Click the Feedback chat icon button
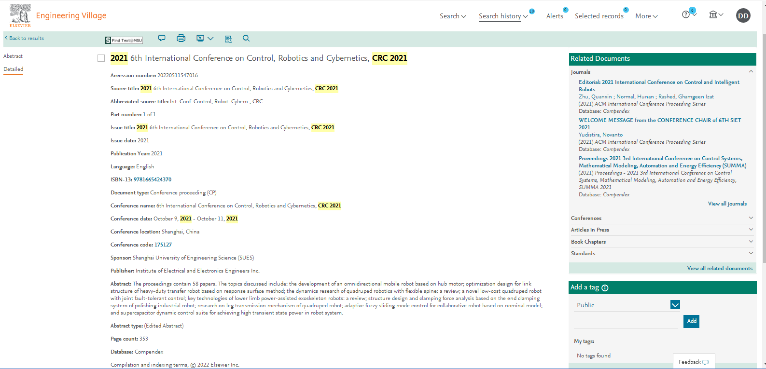Image resolution: width=766 pixels, height=369 pixels. pyautogui.click(x=694, y=362)
